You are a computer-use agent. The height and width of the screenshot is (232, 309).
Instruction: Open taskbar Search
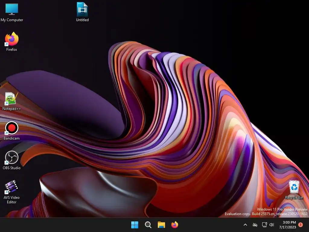(x=148, y=225)
